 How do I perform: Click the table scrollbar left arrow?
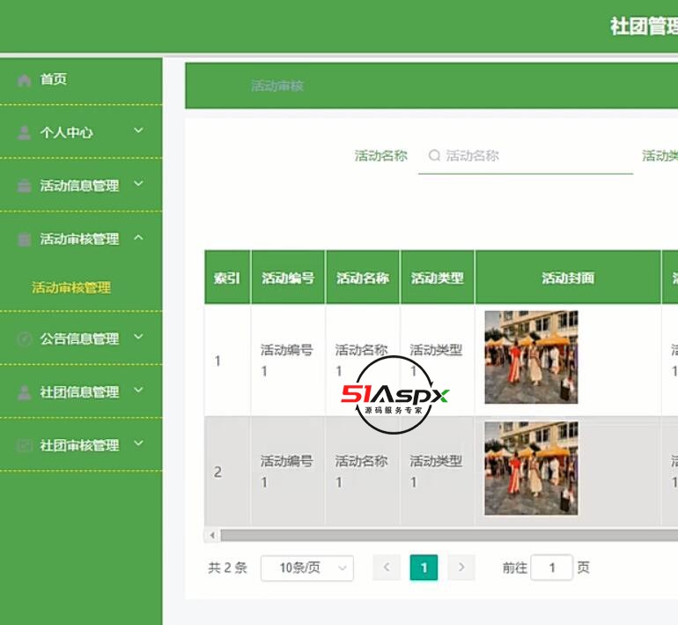click(212, 535)
